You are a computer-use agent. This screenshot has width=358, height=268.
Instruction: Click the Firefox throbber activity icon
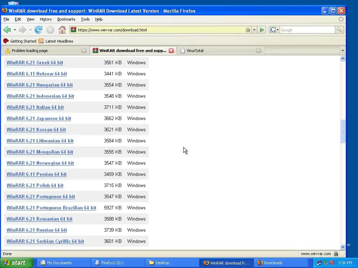pyautogui.click(x=341, y=20)
